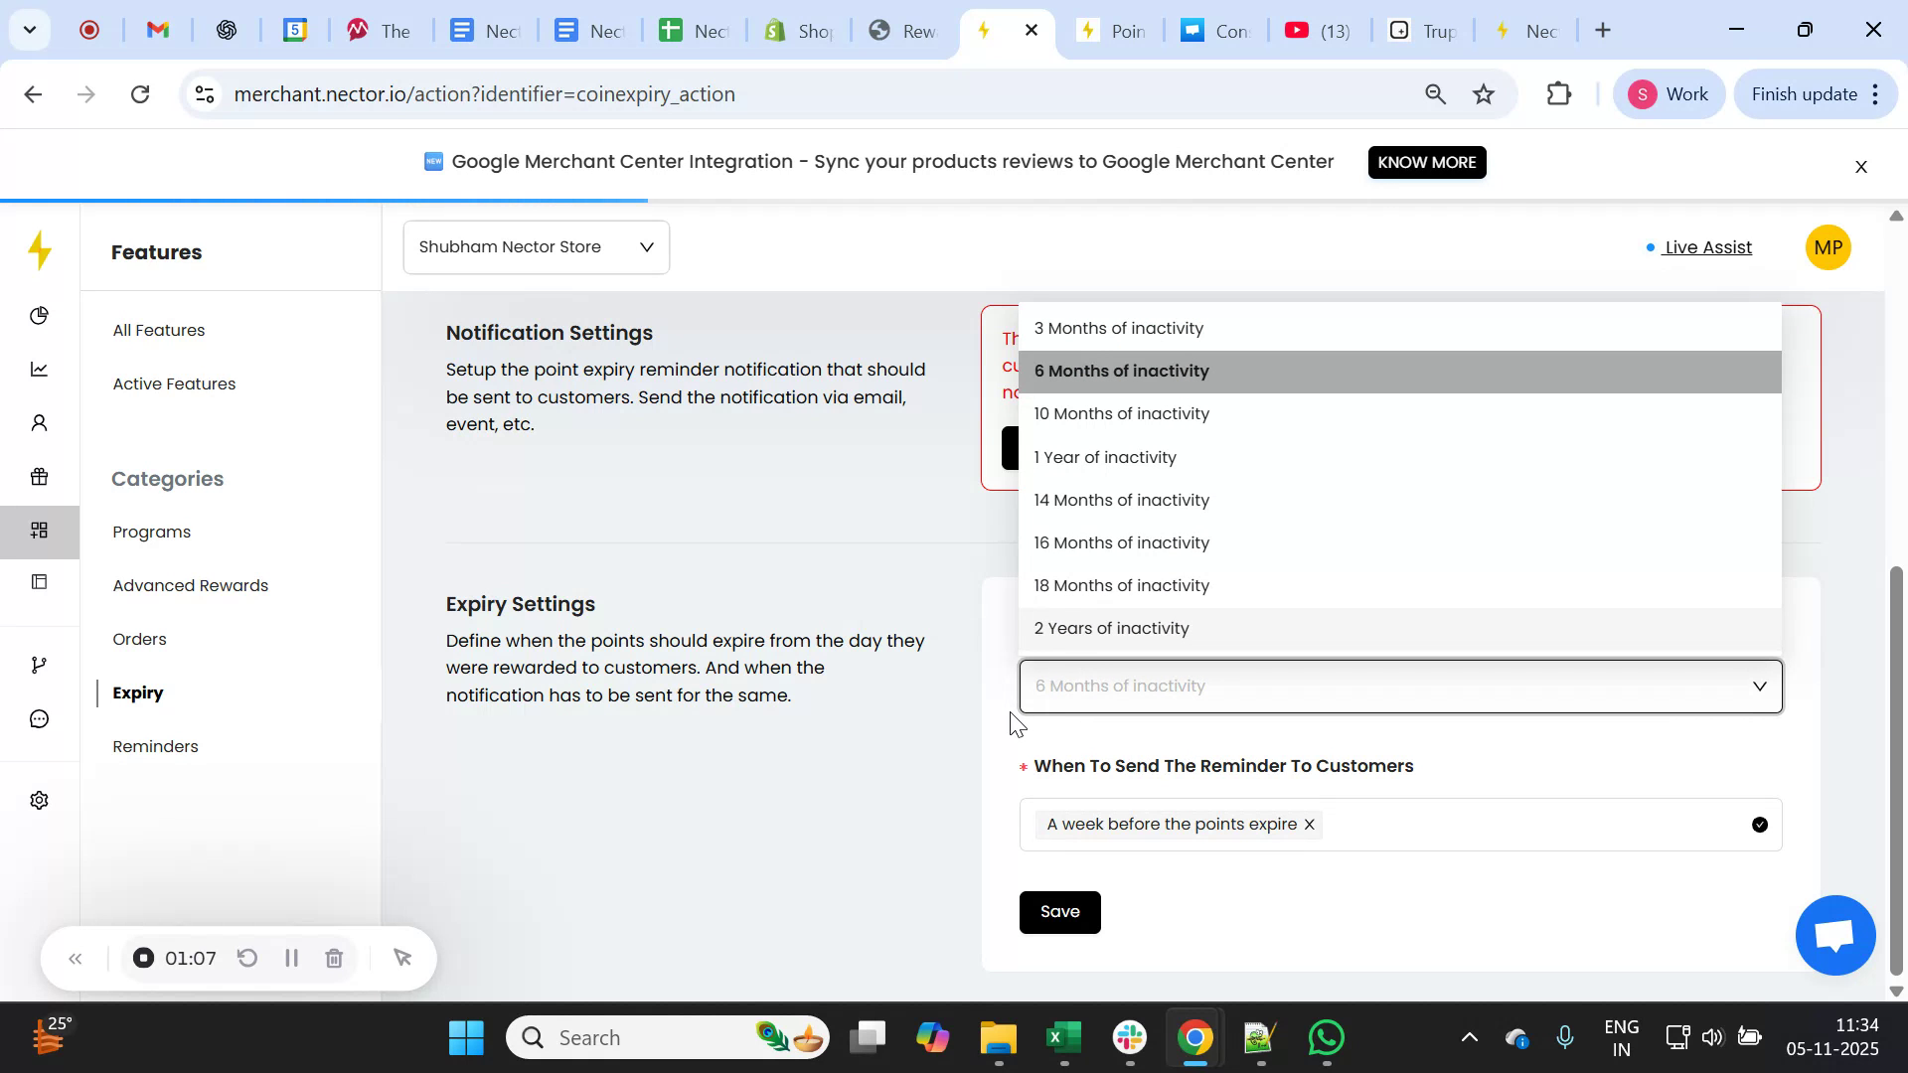The height and width of the screenshot is (1073, 1908).
Task: Stop the recording at 01:07
Action: pyautogui.click(x=143, y=958)
